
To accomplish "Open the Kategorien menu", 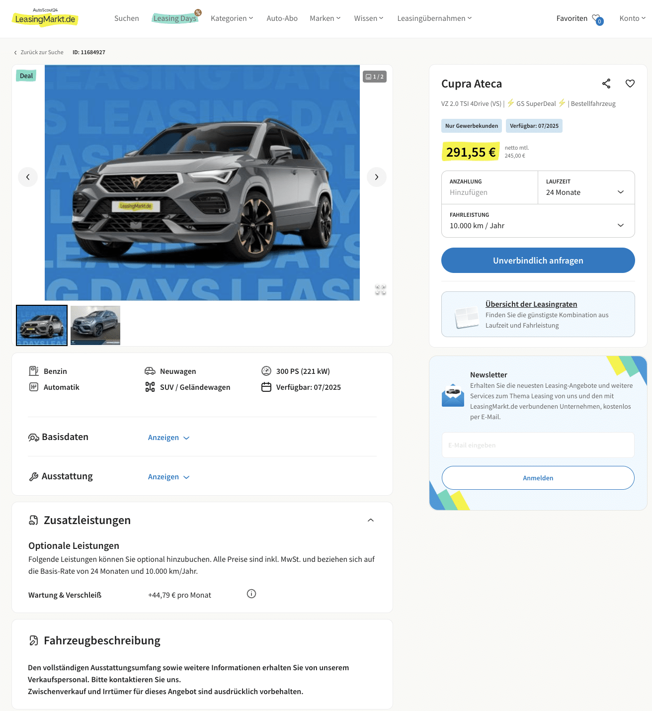I will pos(232,18).
